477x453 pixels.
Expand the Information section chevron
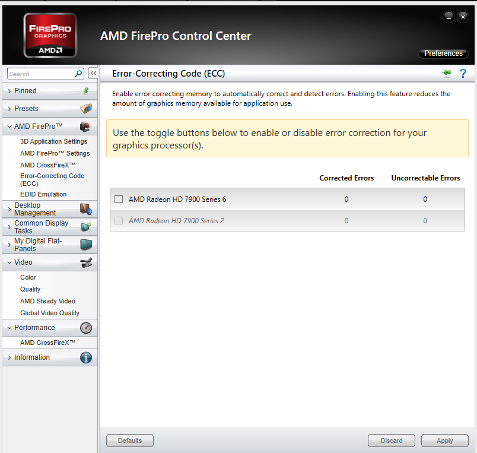[9, 357]
